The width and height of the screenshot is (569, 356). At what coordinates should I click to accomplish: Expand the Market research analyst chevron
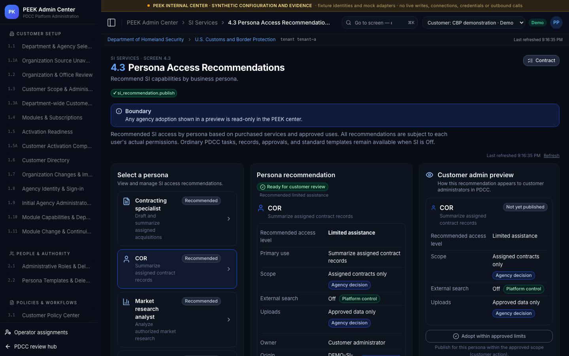tap(228, 320)
